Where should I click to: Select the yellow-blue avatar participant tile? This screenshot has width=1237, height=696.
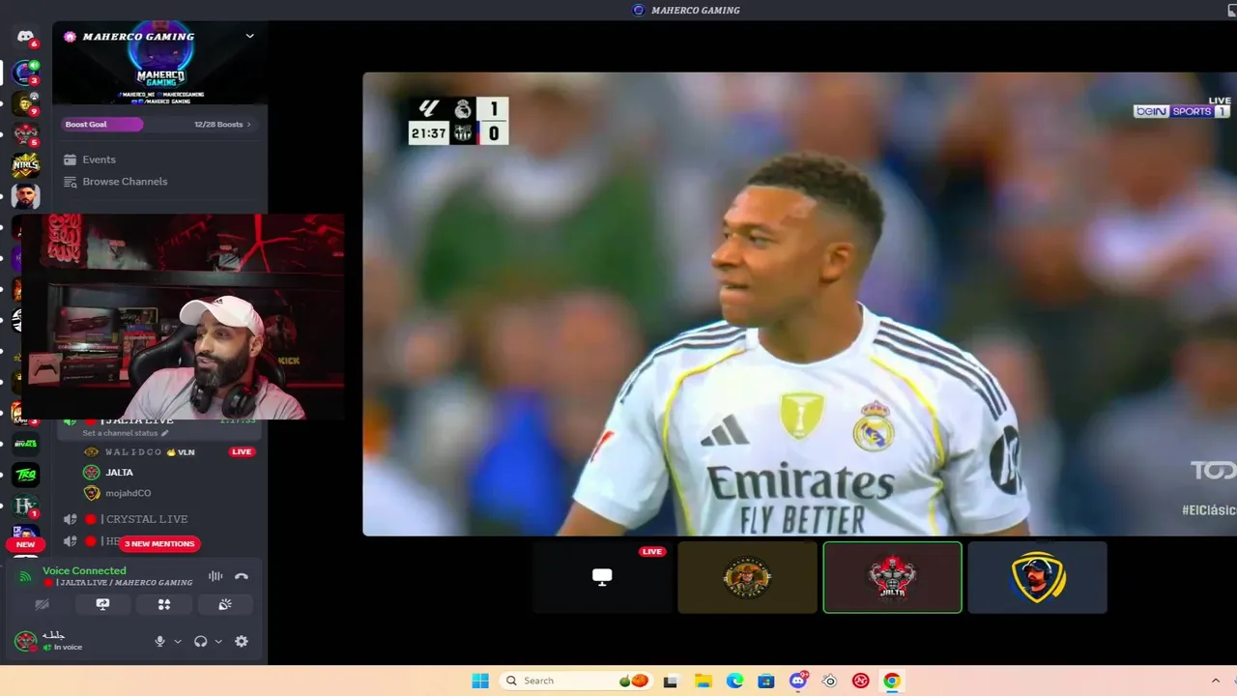1037,577
